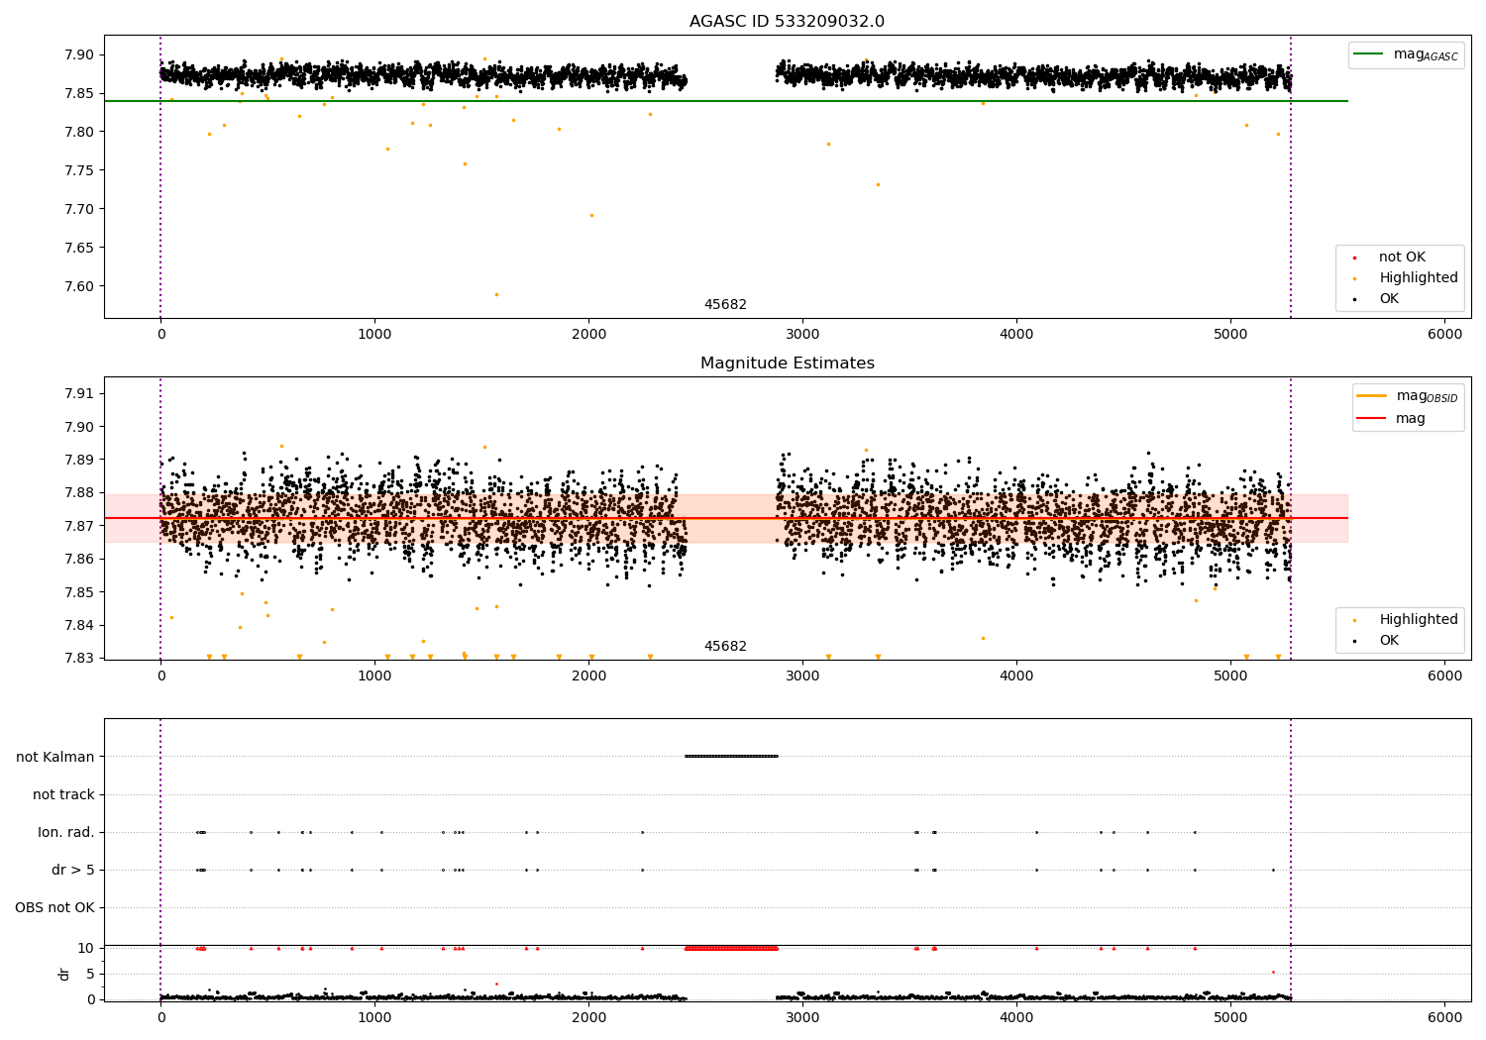Click the 10 y-tick in dr plot
The width and height of the screenshot is (1486, 1040).
(86, 948)
